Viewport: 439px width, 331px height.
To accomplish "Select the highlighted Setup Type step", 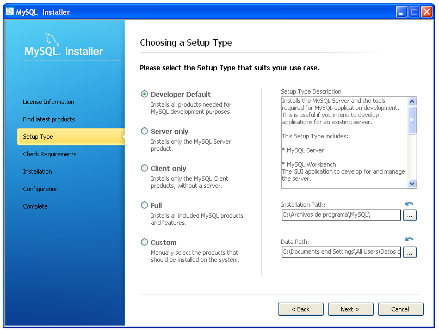I will (71, 137).
